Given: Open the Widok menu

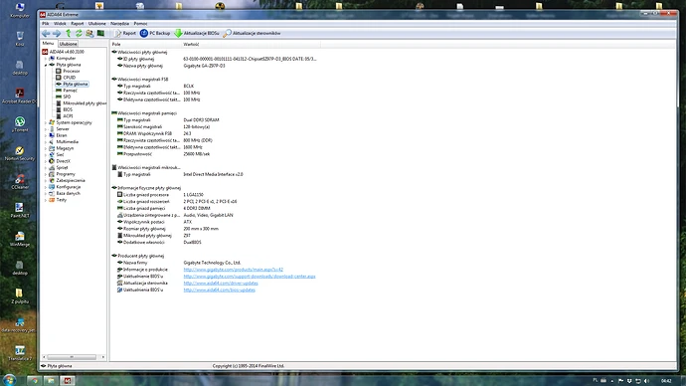Looking at the screenshot, I should point(60,24).
